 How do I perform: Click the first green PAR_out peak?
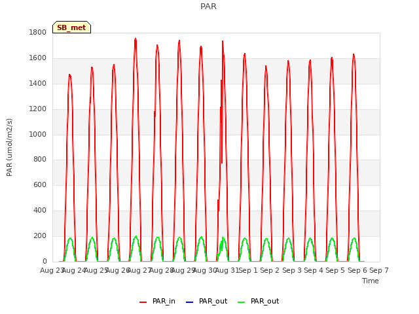pos(70,238)
